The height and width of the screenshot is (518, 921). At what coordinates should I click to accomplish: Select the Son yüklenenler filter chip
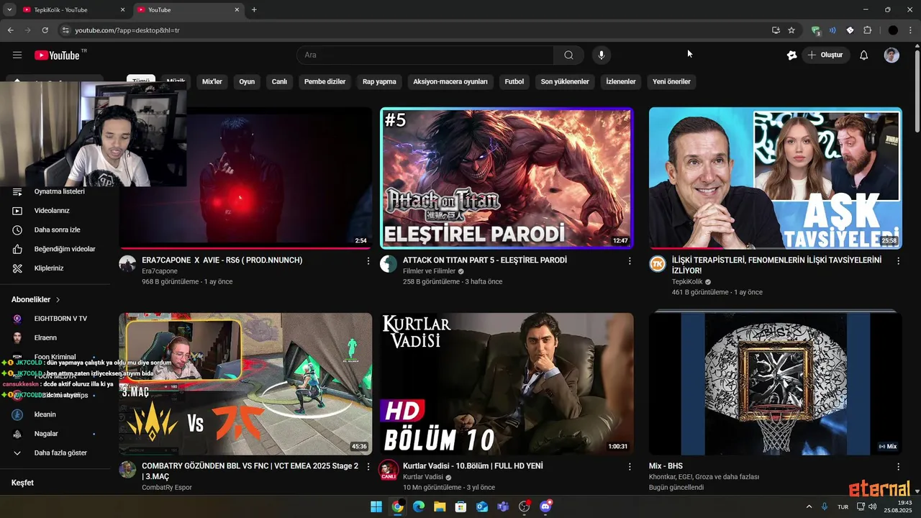click(x=565, y=82)
